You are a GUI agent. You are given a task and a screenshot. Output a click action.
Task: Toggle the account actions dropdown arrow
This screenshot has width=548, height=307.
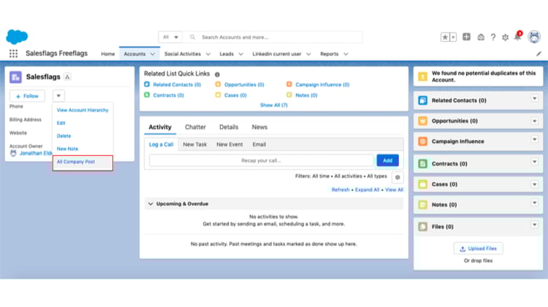tap(58, 96)
